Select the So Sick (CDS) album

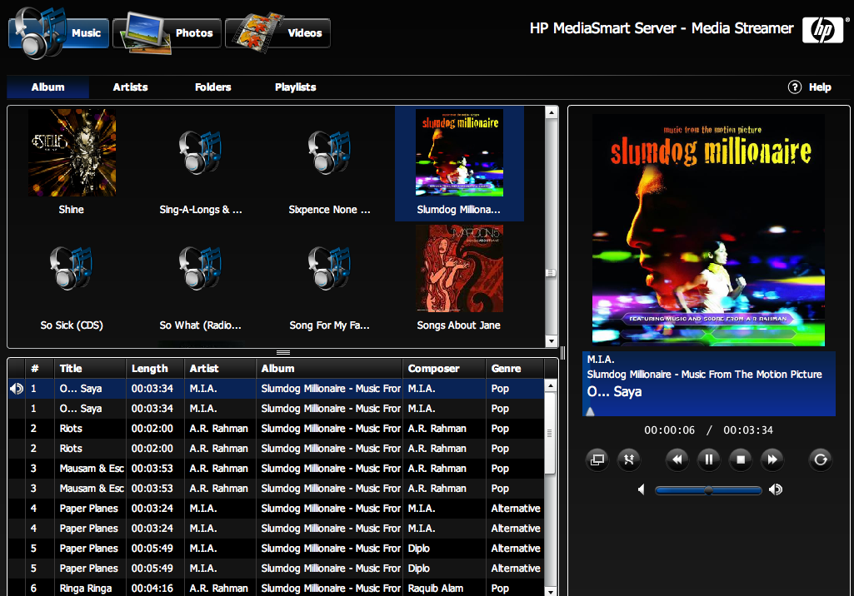[x=72, y=281]
